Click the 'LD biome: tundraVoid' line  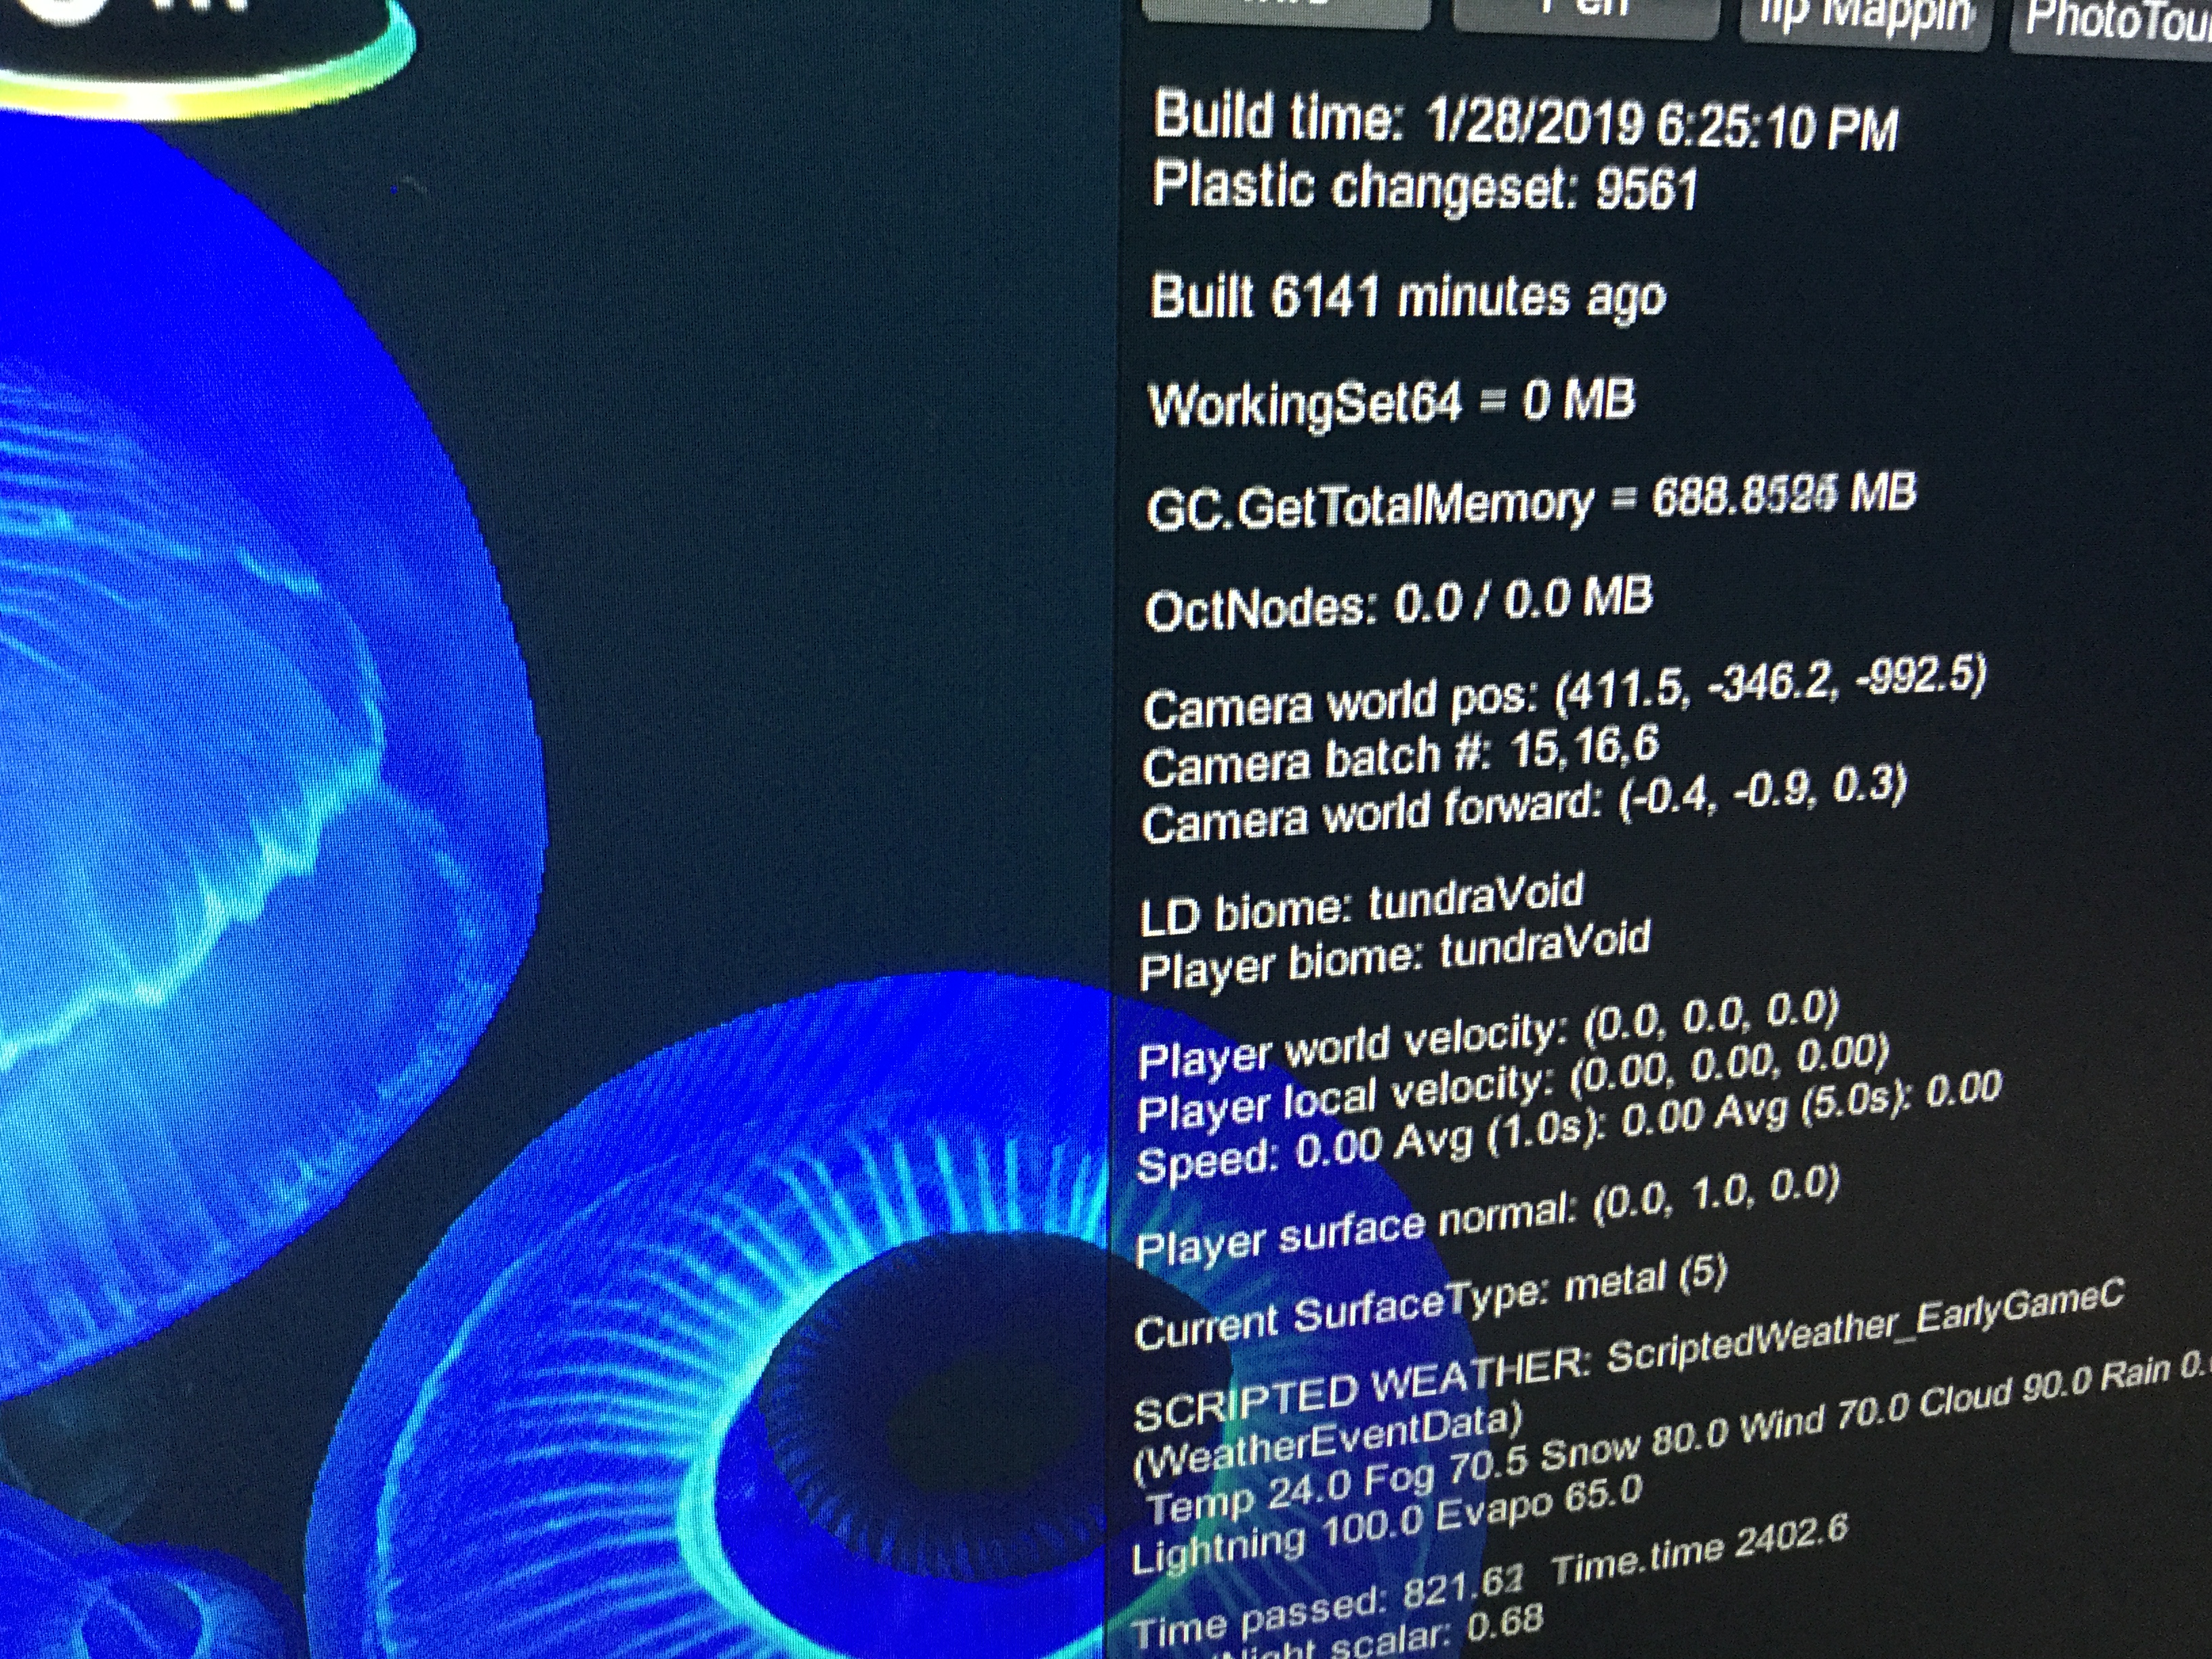coord(1362,904)
